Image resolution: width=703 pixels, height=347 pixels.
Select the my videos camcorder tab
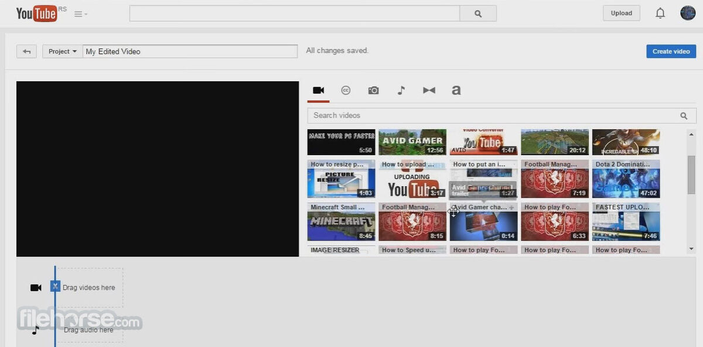click(319, 90)
